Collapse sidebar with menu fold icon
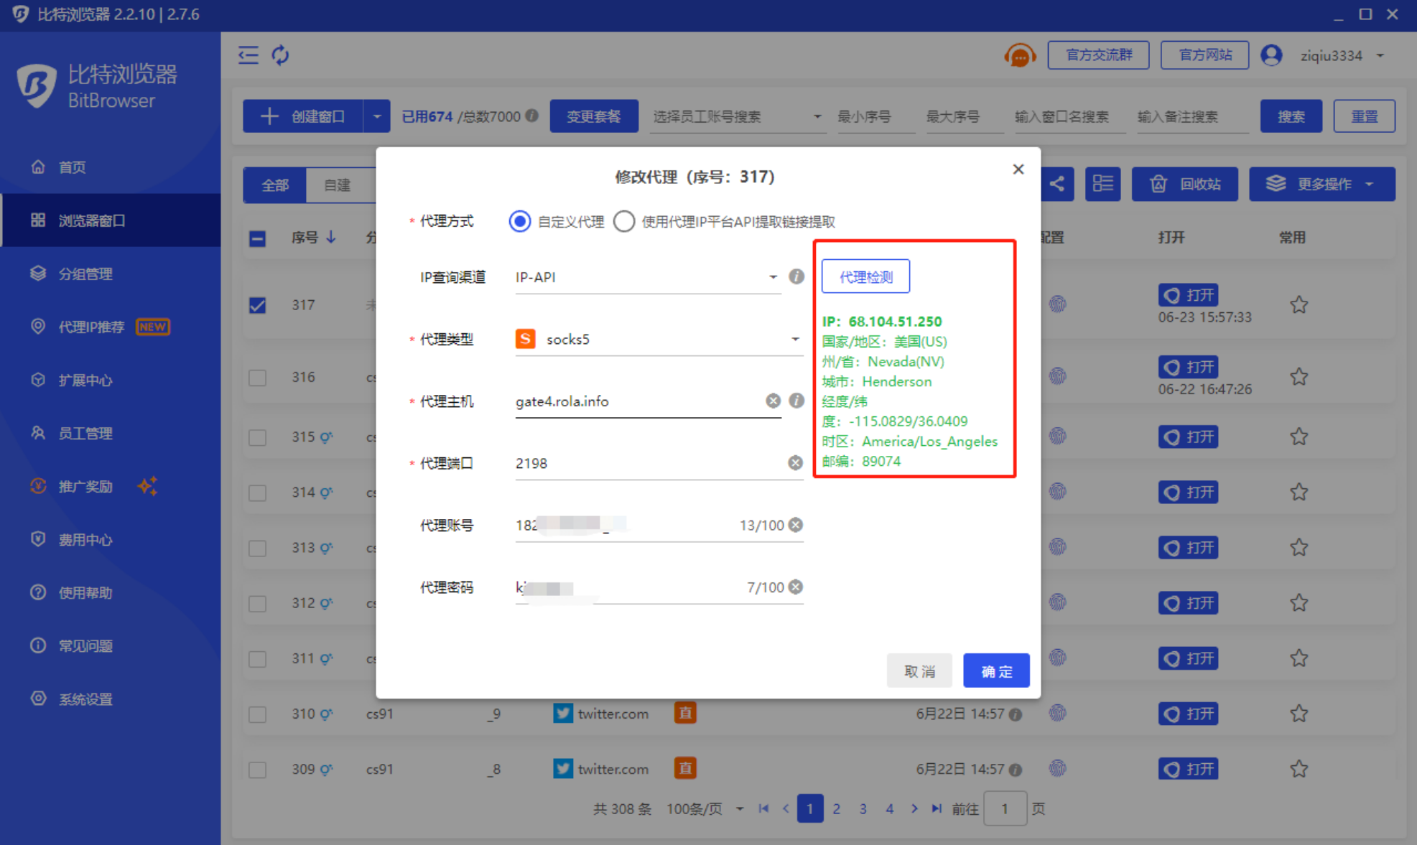This screenshot has width=1417, height=845. (x=248, y=55)
